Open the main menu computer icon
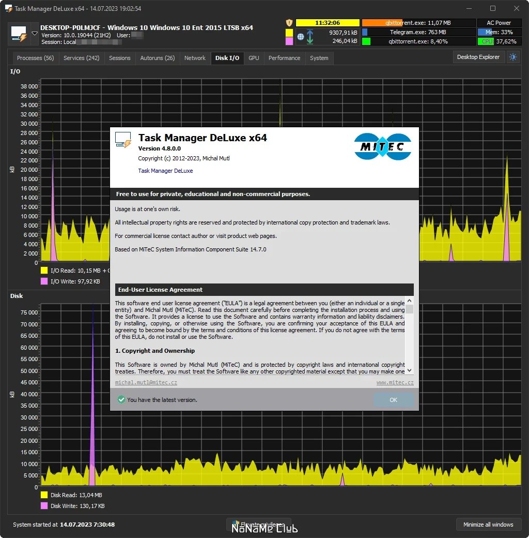This screenshot has height=538, width=529. point(19,34)
